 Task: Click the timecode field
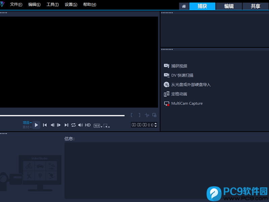(142, 125)
